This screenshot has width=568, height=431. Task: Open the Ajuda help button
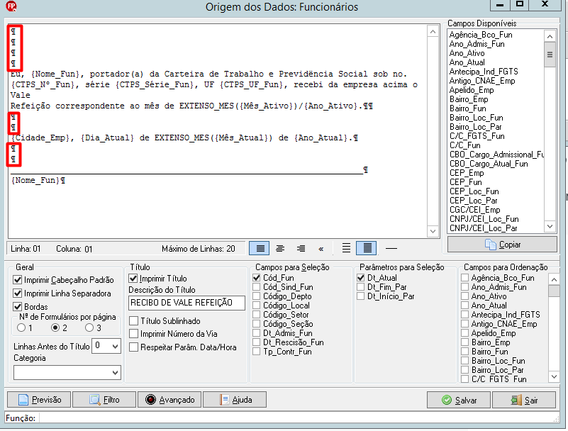(235, 400)
